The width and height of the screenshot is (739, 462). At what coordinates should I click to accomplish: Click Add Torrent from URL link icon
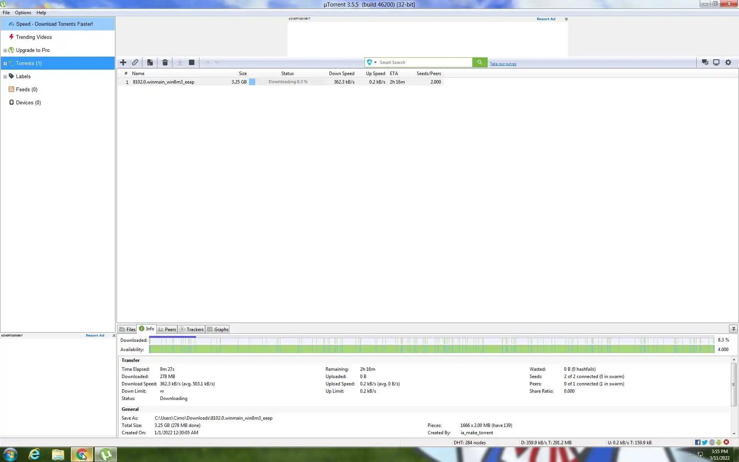click(135, 62)
